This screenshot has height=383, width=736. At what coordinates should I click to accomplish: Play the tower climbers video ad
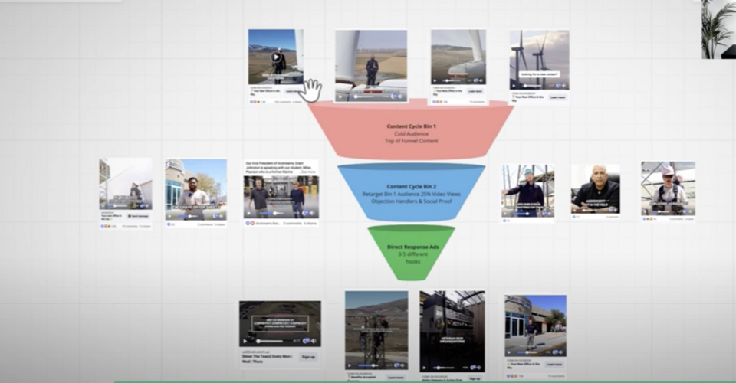point(350,365)
